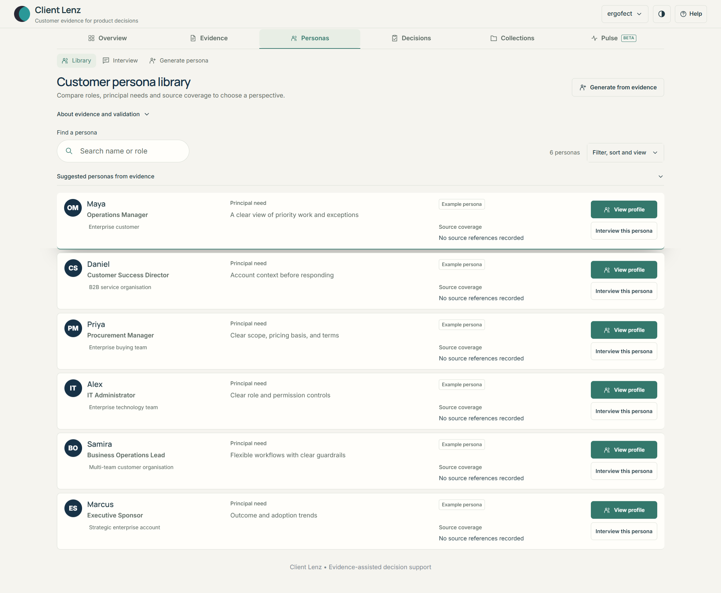721x593 pixels.
Task: Interview this persona for Marcus
Action: pos(624,531)
